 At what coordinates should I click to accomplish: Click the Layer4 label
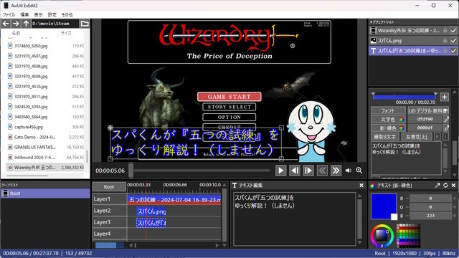[102, 234]
